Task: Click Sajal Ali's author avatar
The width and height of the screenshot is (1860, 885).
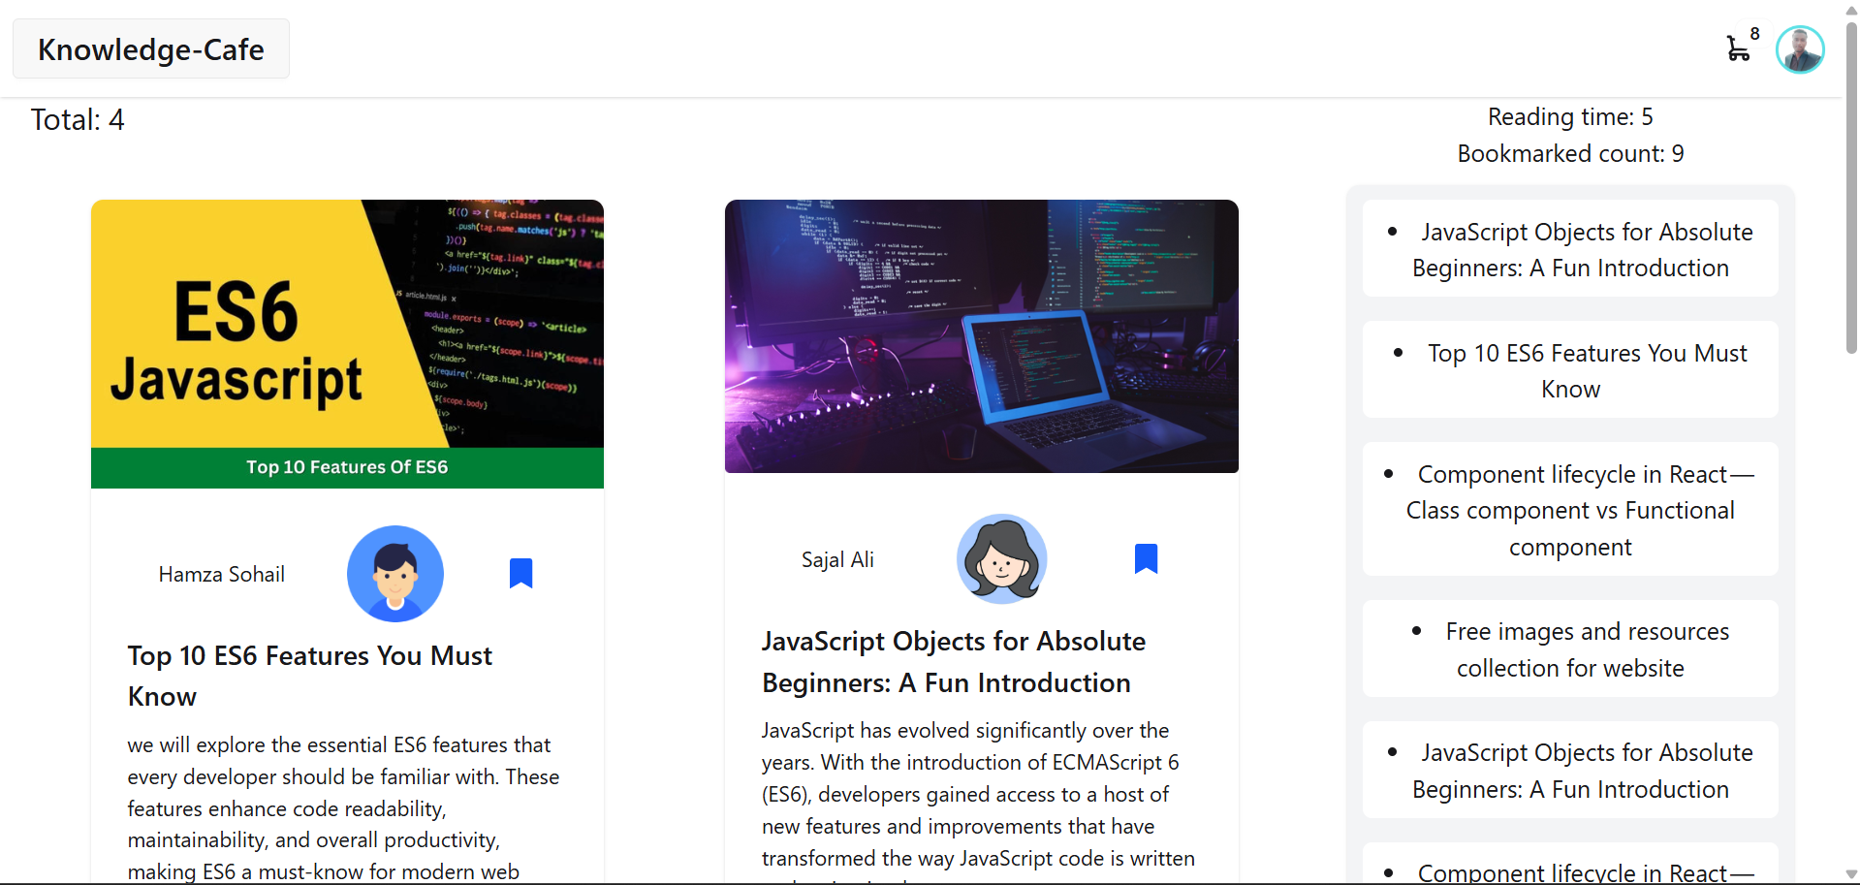Action: click(x=1001, y=559)
